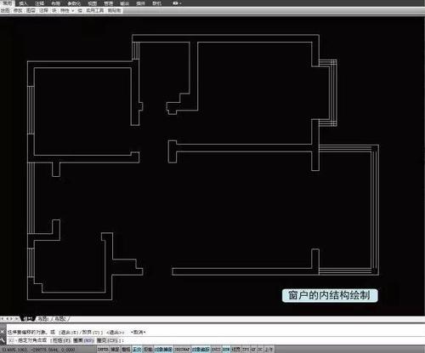Toggle 捕捉 (Snap) mode in status bar
The image size is (425, 353).
pos(115,349)
